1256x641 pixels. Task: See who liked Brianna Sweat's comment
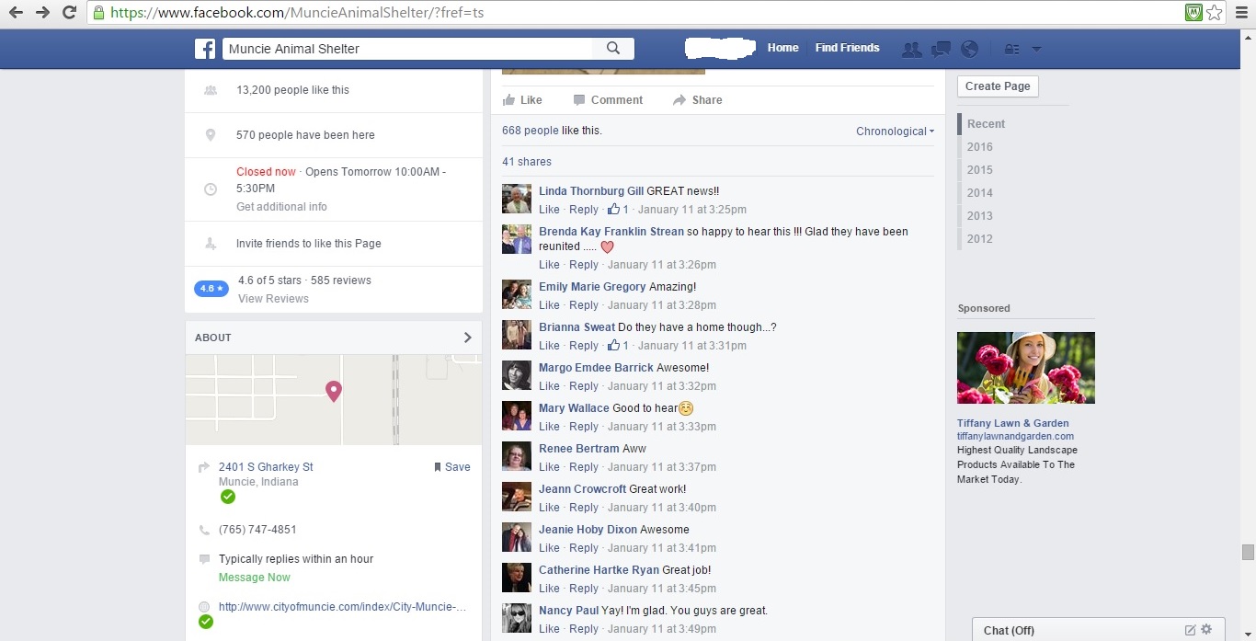(619, 346)
